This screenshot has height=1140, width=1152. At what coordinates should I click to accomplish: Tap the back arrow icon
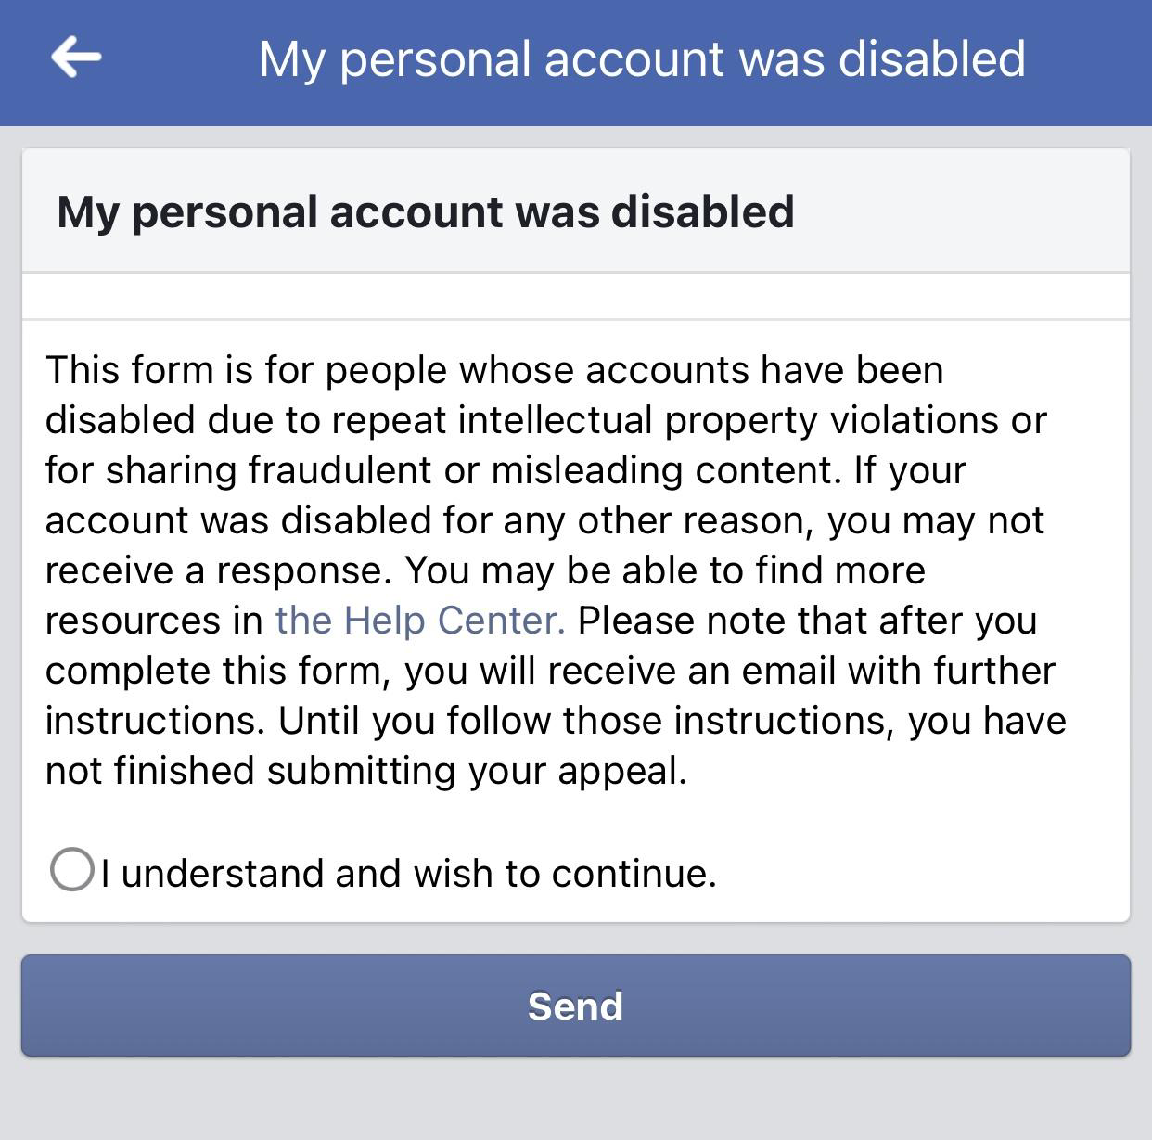[76, 58]
